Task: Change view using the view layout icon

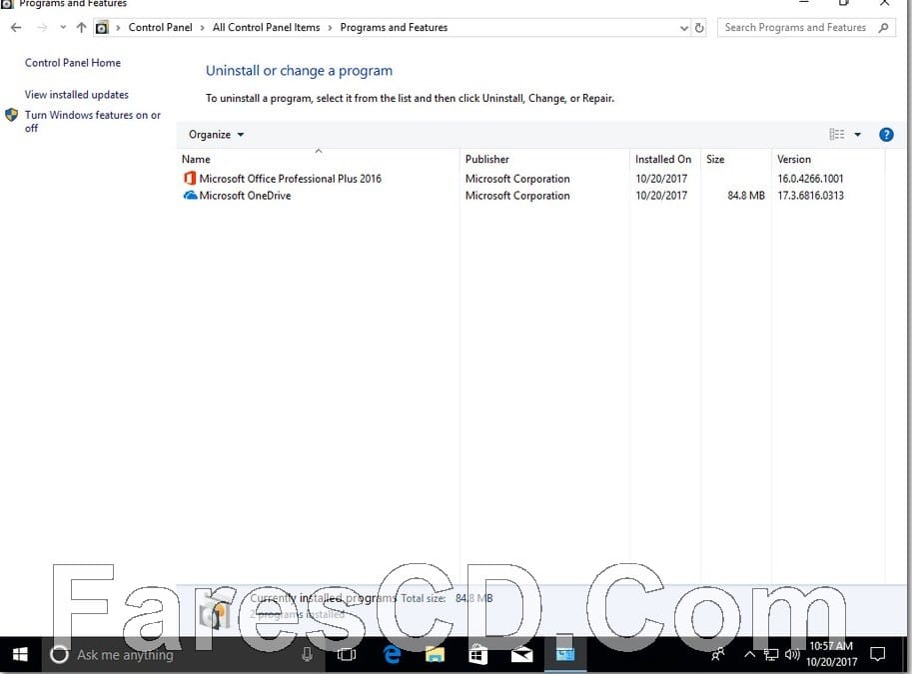Action: (x=836, y=135)
